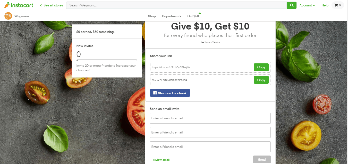Copy the referral code
The height and width of the screenshot is (164, 348).
point(261,80)
